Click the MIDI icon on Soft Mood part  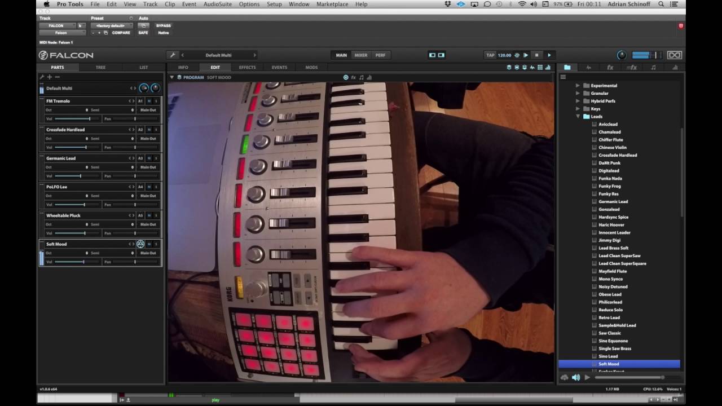point(140,244)
